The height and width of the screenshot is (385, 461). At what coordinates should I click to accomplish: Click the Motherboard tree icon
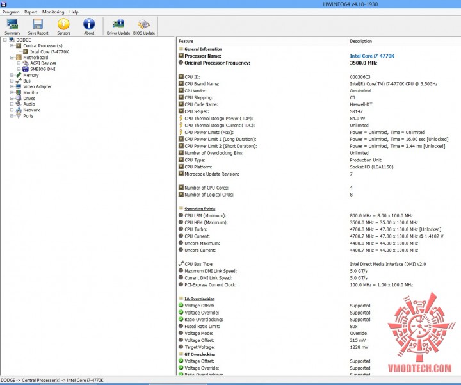pyautogui.click(x=19, y=58)
